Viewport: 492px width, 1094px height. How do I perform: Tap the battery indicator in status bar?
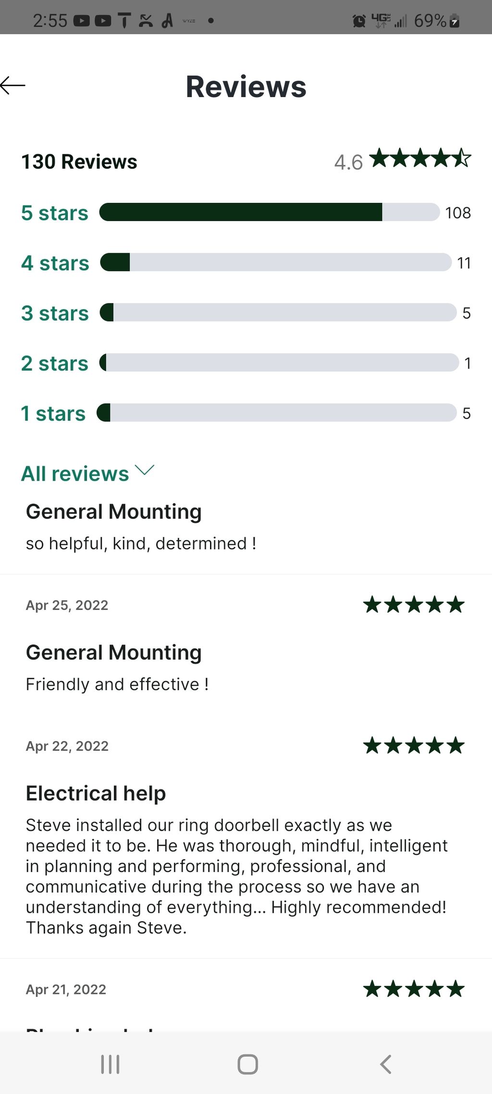click(455, 21)
